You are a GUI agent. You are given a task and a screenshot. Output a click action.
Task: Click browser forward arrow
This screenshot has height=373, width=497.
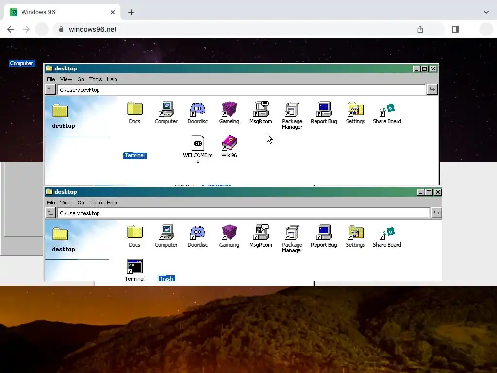pyautogui.click(x=26, y=29)
